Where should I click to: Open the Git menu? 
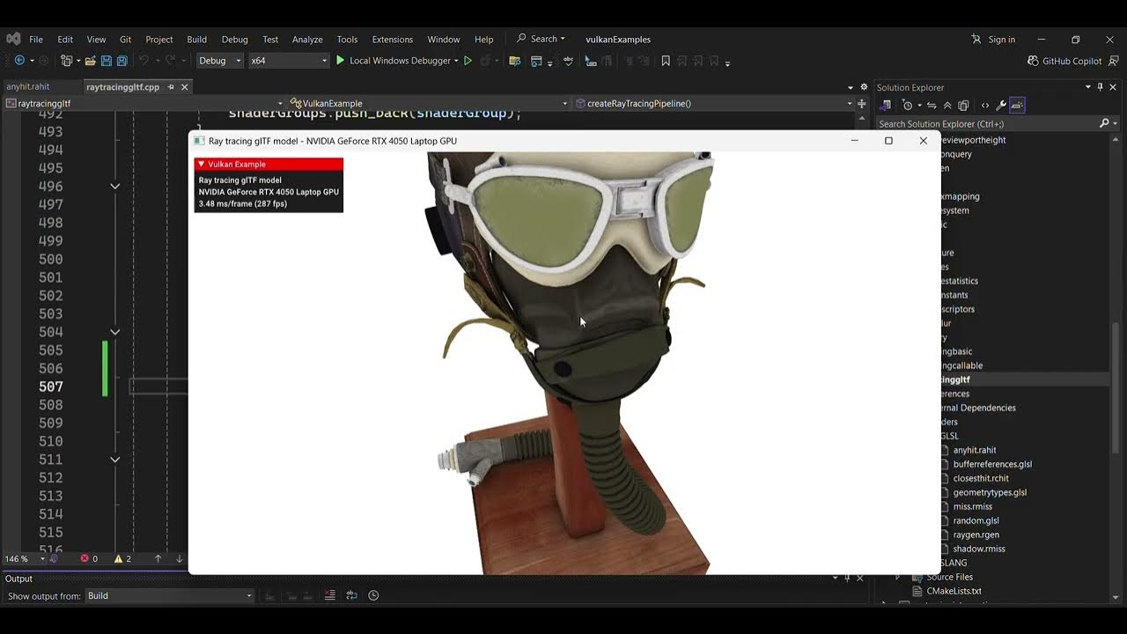click(x=125, y=39)
